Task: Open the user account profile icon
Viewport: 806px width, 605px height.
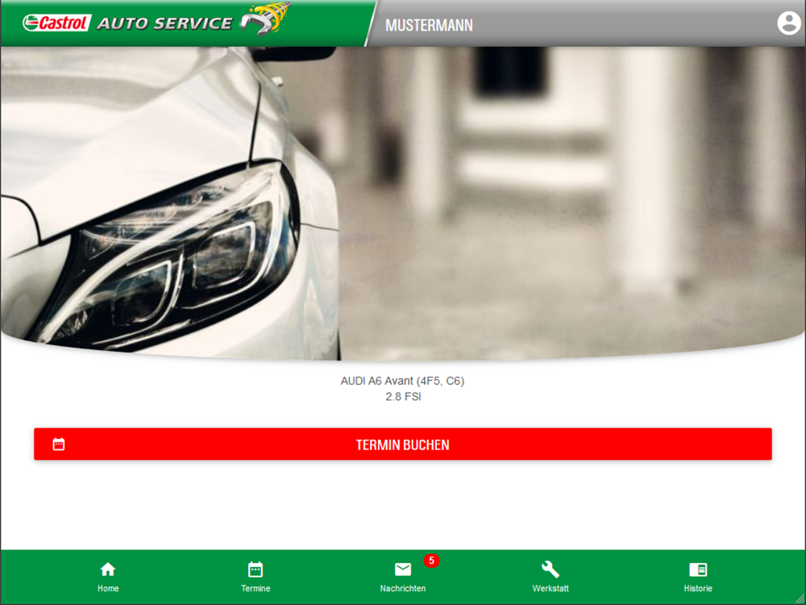Action: tap(788, 23)
